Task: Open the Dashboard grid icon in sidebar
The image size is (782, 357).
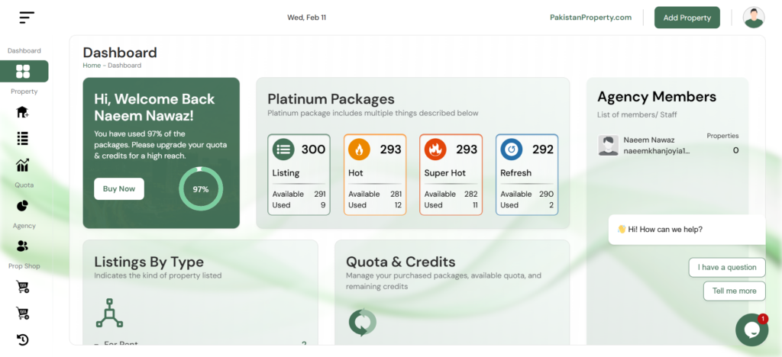Action: point(23,71)
